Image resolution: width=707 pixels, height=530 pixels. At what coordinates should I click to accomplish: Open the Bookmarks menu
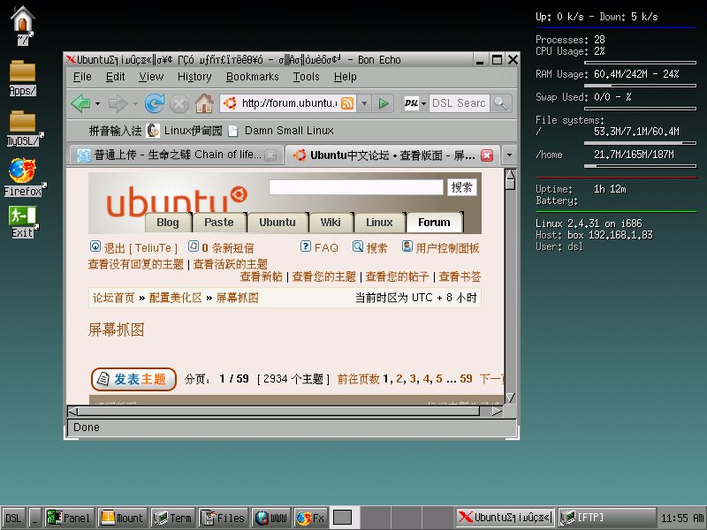(x=253, y=77)
